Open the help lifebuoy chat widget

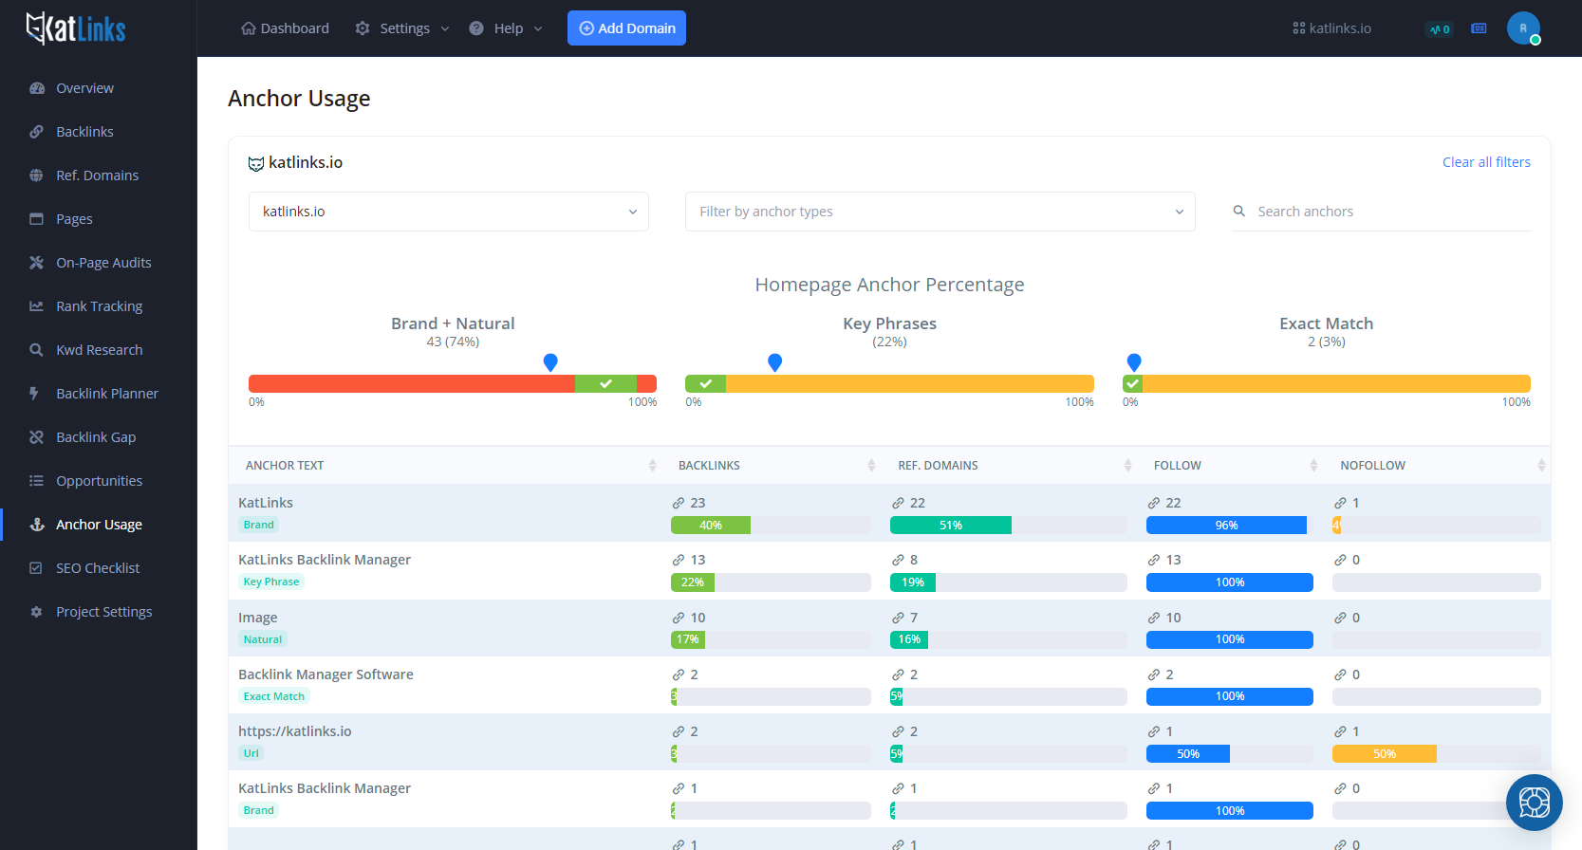1534,803
